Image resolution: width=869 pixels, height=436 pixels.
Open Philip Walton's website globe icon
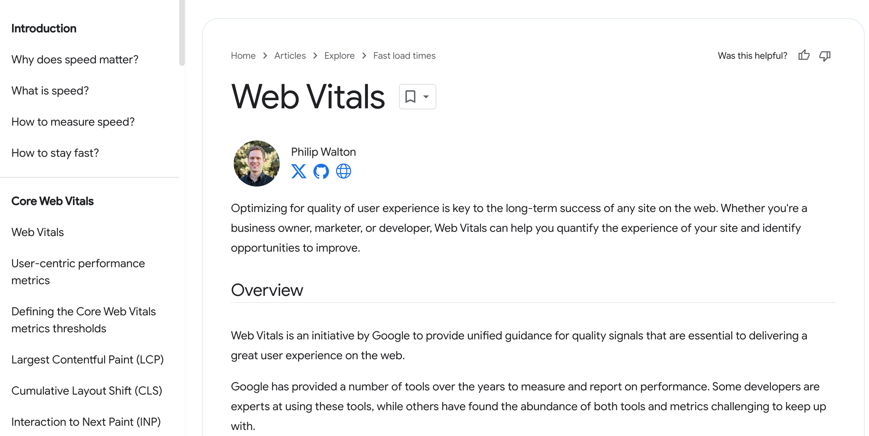pyautogui.click(x=343, y=171)
